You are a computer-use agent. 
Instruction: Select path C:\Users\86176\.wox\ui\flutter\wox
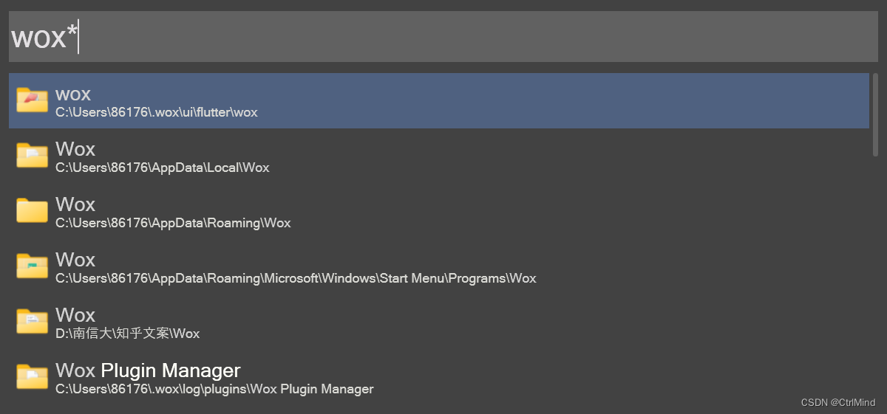[157, 113]
